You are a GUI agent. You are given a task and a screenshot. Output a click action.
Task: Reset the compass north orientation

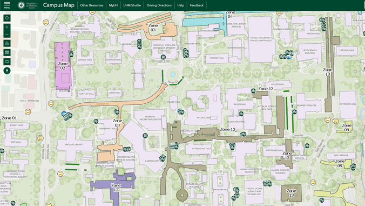7,70
